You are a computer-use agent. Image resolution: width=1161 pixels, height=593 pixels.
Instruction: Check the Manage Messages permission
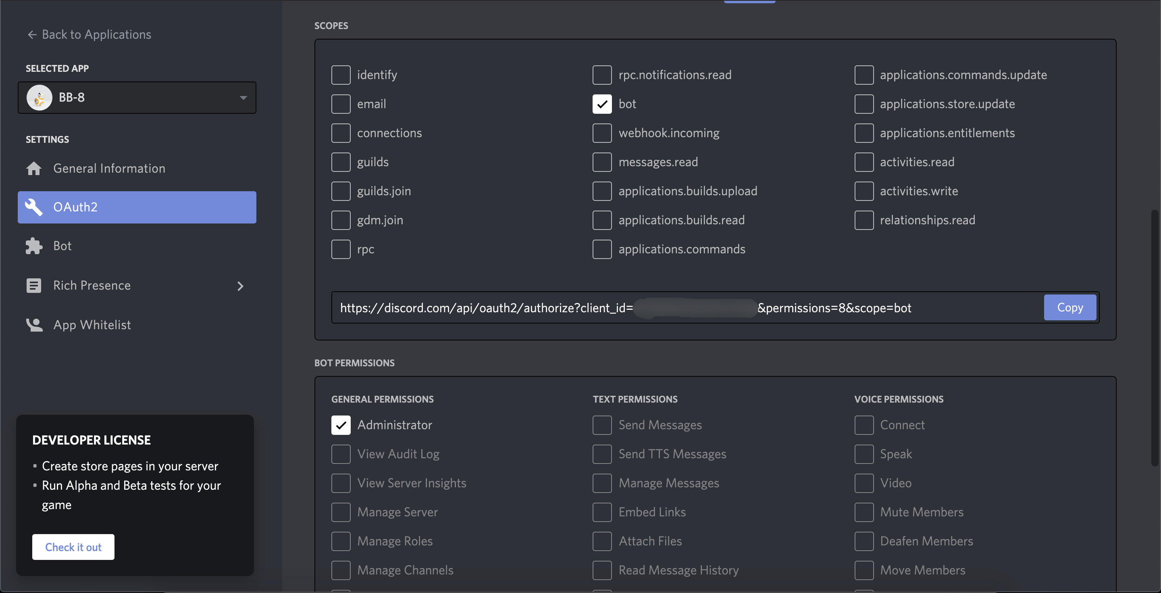(602, 483)
